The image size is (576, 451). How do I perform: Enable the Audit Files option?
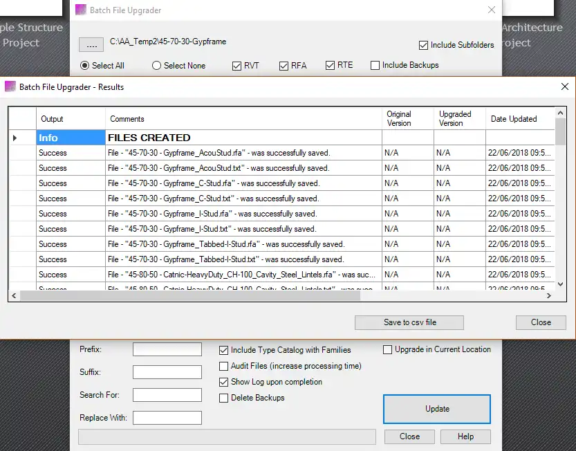click(x=224, y=366)
